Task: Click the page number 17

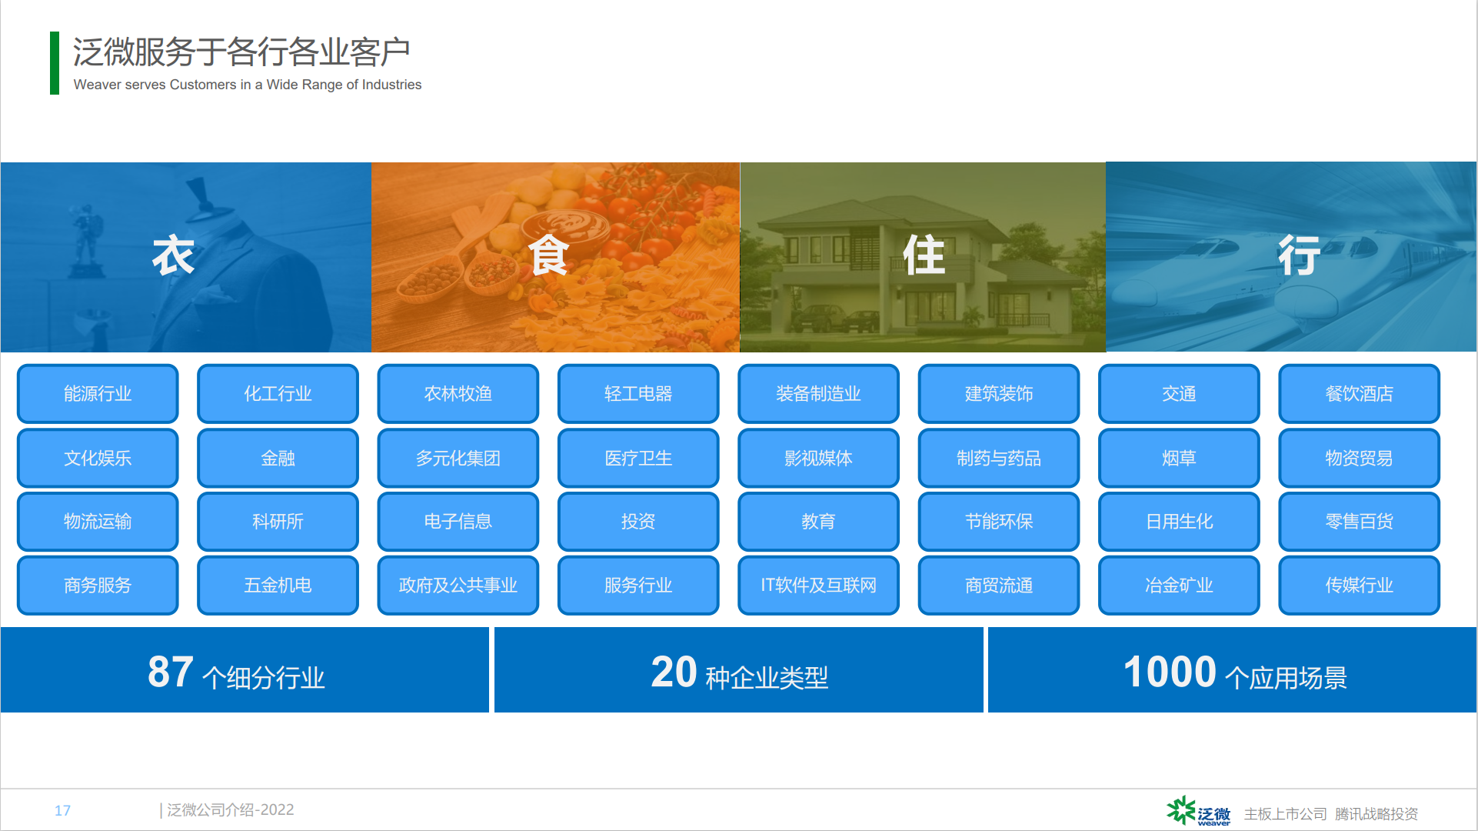Action: [x=62, y=810]
